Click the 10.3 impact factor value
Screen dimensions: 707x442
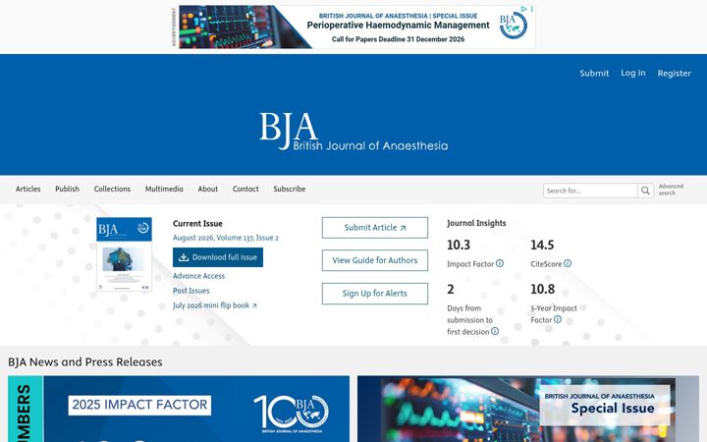459,245
